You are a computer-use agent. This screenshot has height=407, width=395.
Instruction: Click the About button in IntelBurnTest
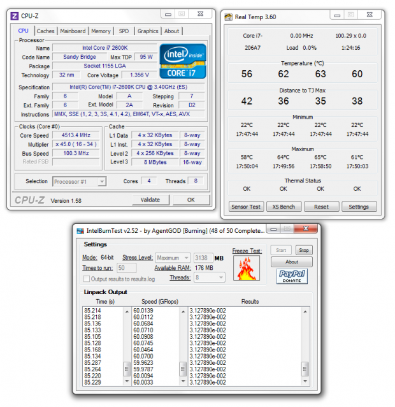[292, 262]
